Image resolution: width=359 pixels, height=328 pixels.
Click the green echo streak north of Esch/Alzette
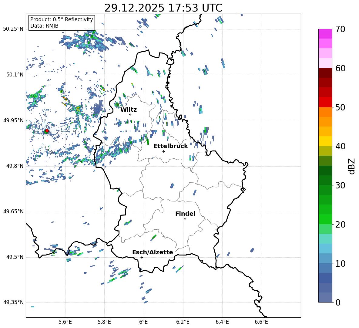154,237
